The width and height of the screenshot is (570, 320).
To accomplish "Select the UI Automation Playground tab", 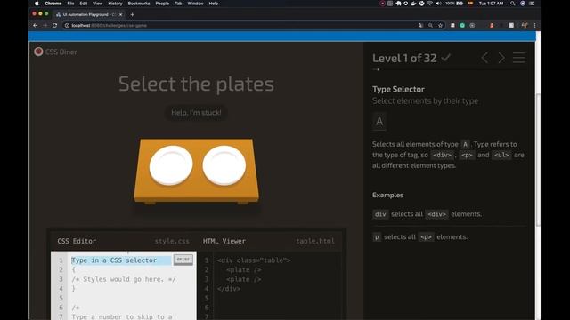I will (x=89, y=14).
